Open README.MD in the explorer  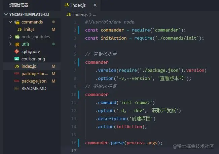pyautogui.click(x=34, y=89)
